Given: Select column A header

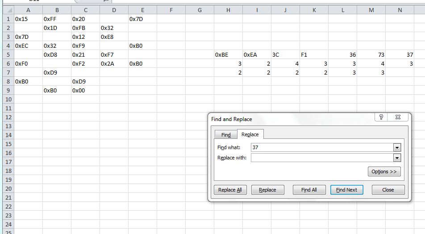Looking at the screenshot, I should 28,10.
